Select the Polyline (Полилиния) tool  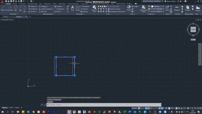point(9,8)
